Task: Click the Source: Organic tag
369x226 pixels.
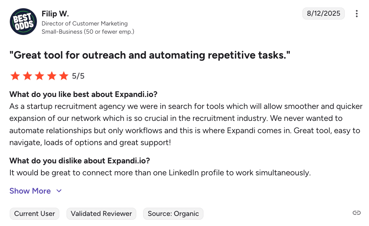Action: [x=173, y=214]
